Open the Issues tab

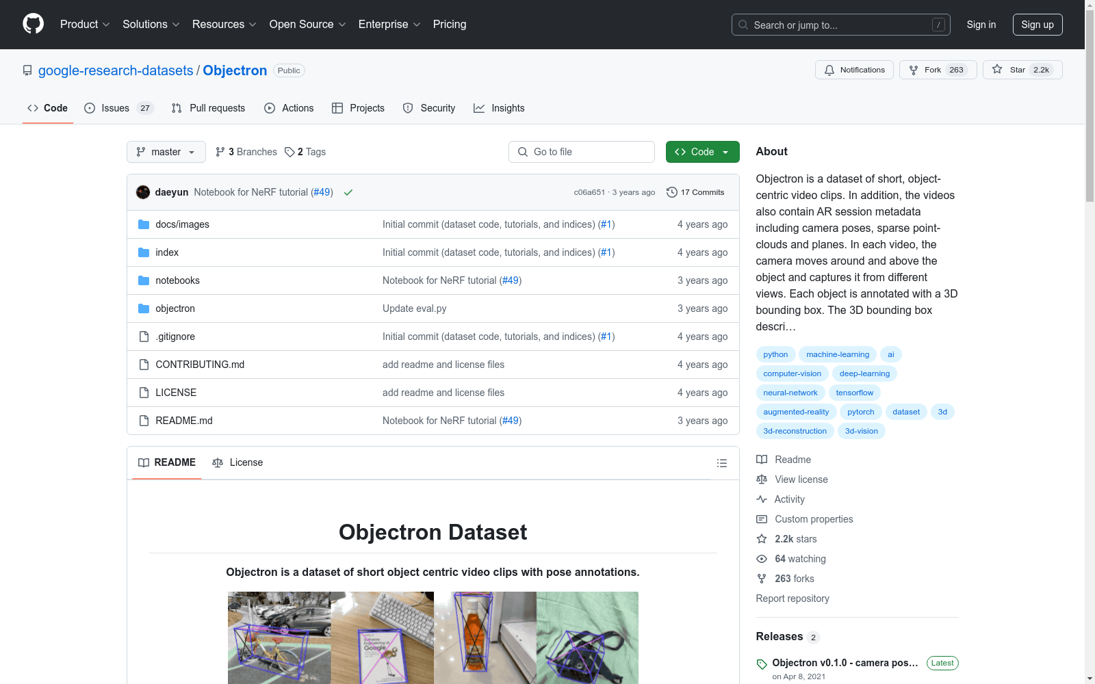[119, 108]
